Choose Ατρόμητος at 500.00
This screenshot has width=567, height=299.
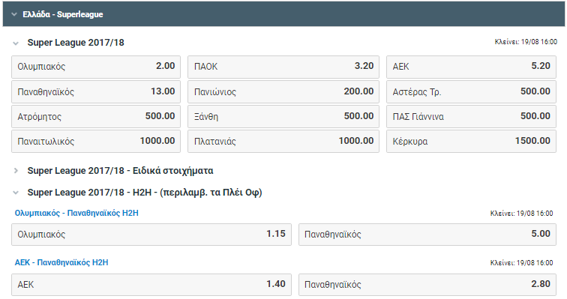tap(96, 116)
